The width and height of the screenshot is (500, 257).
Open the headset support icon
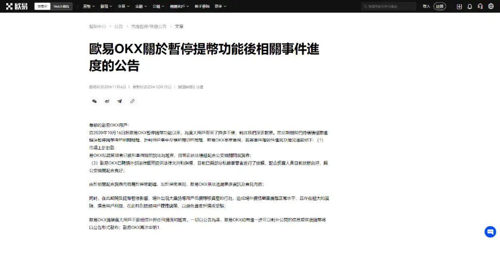tap(480, 6)
